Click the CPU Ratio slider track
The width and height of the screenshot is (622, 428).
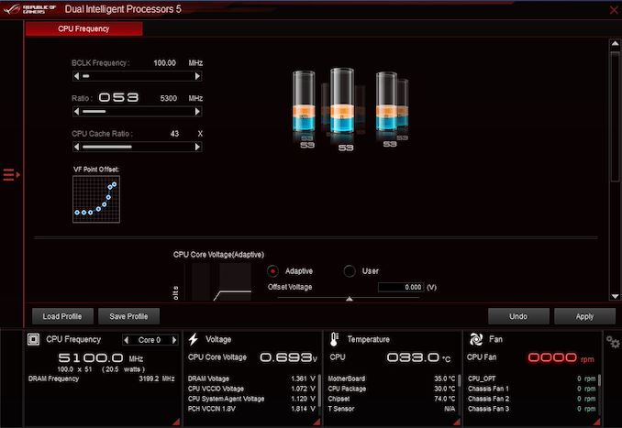click(x=138, y=112)
